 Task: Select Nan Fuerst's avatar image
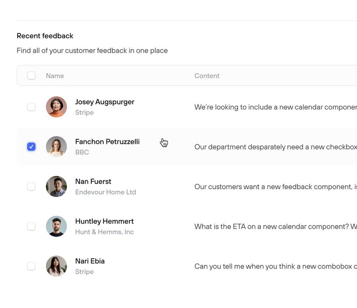[56, 187]
